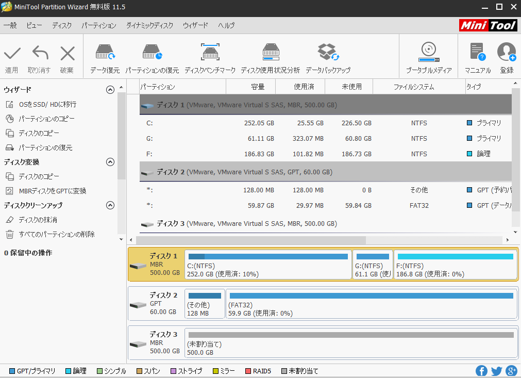This screenshot has width=521, height=378.
Task: Collapse the ウィザード section
Action: (x=110, y=89)
